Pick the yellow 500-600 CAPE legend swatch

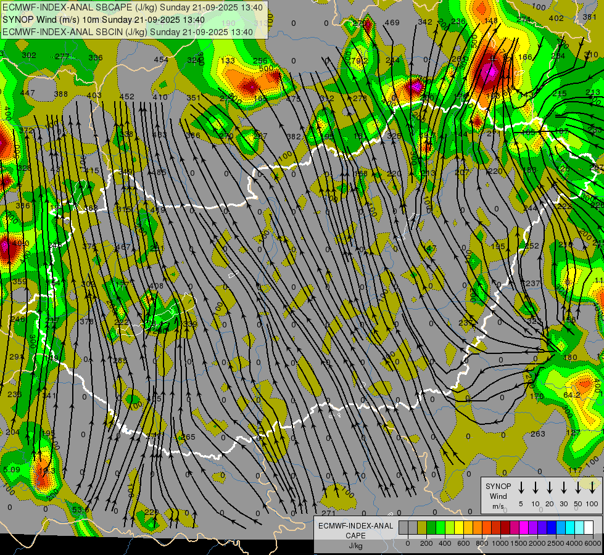click(x=459, y=528)
